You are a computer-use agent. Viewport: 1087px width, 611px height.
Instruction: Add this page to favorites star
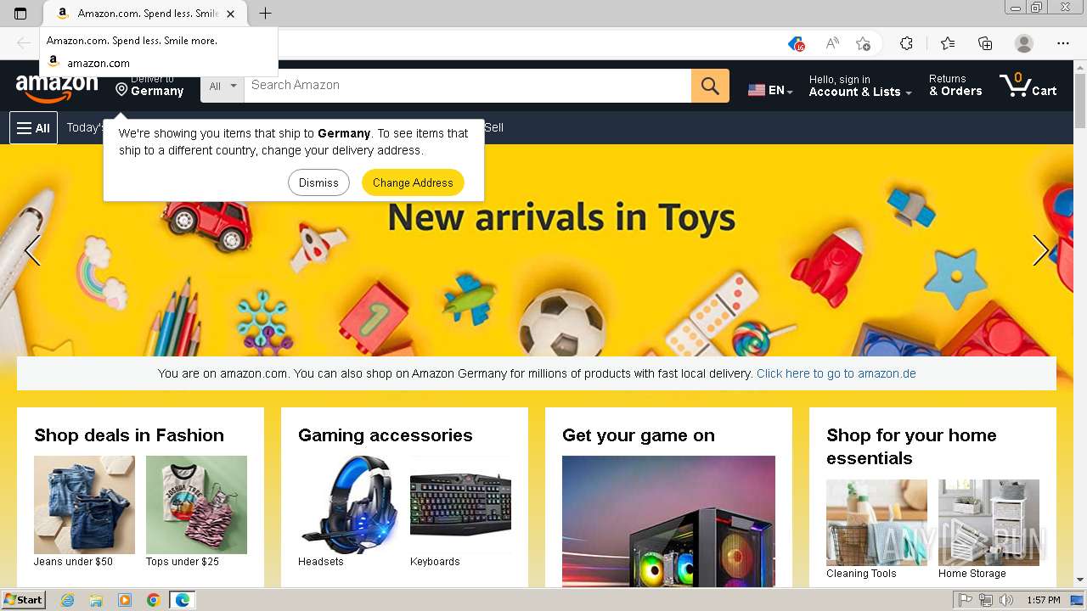(864, 43)
